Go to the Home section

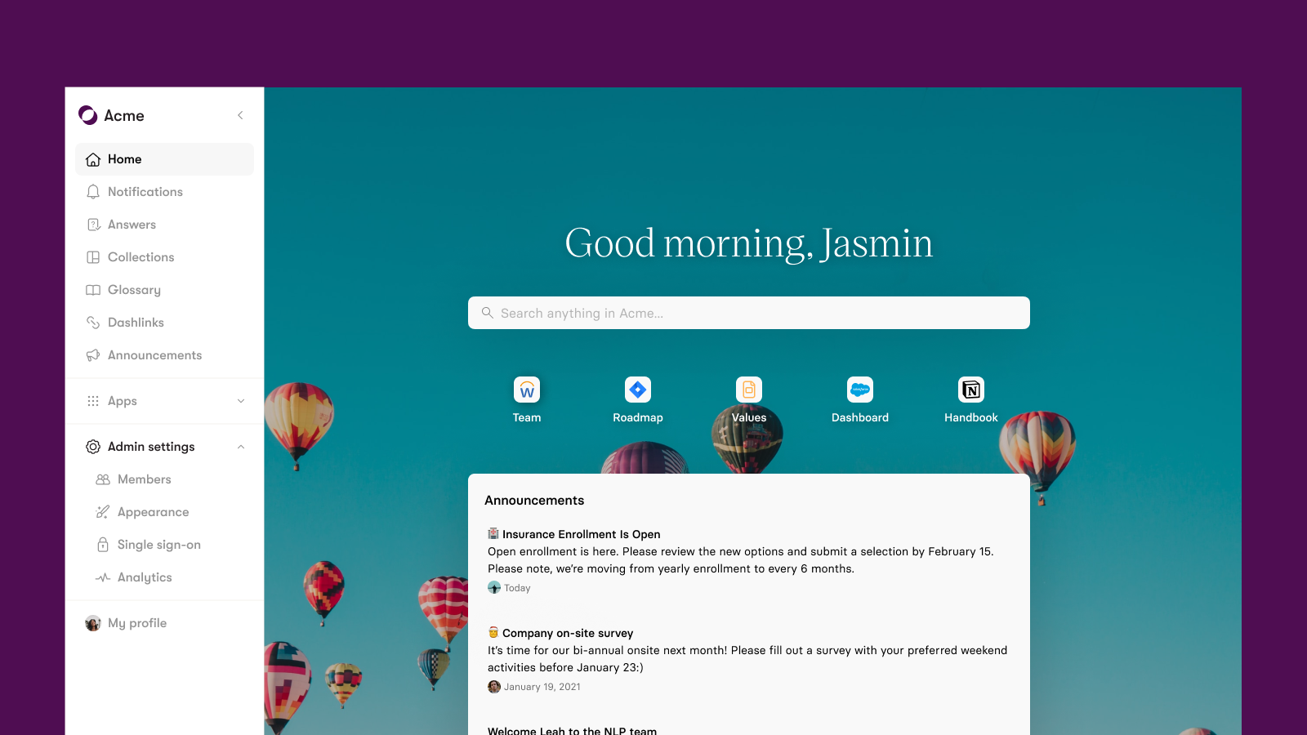point(124,158)
